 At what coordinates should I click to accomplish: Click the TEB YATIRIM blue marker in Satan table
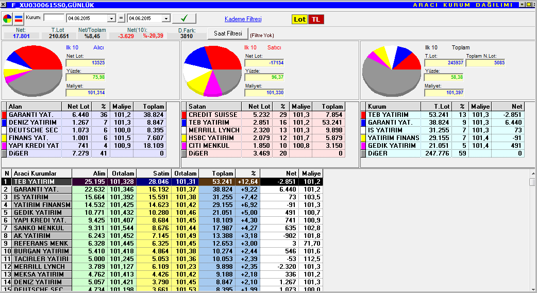click(184, 123)
